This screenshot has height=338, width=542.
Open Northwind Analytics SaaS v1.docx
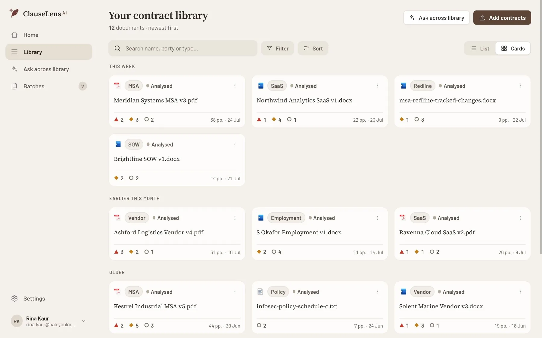304,100
